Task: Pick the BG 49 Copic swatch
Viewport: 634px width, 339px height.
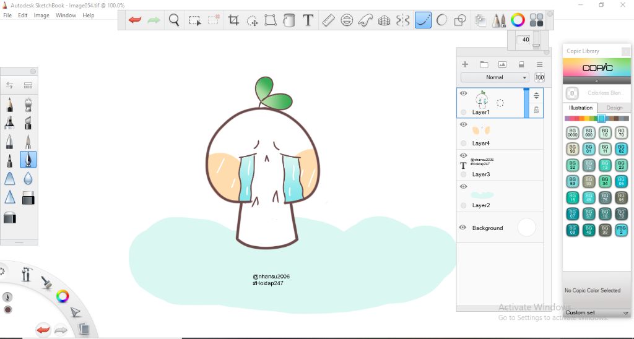Action: pos(589,230)
